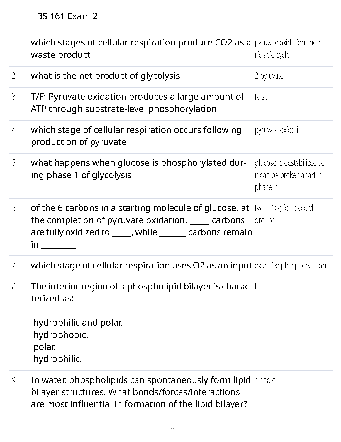Viewport: 341px width, 442px height.
Task: Click the "a and d" answer
Action: pyautogui.click(x=265, y=380)
